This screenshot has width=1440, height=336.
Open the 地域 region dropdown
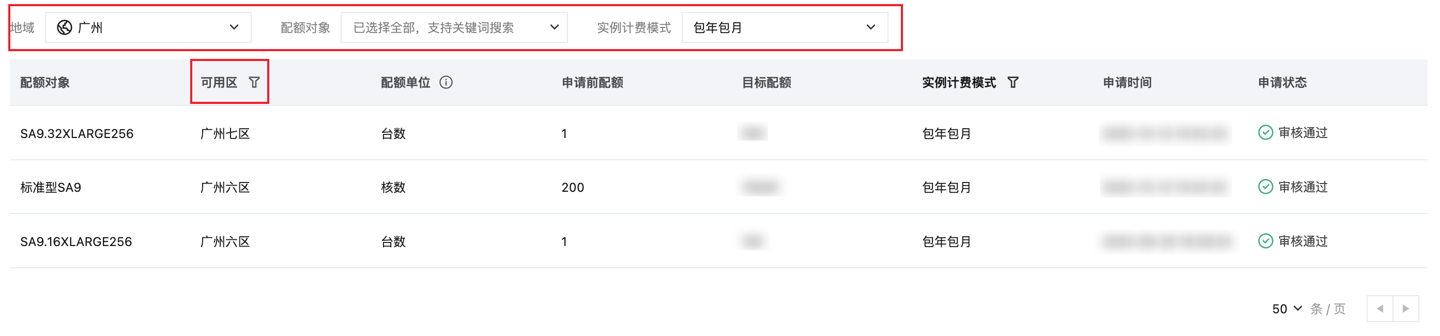[148, 27]
